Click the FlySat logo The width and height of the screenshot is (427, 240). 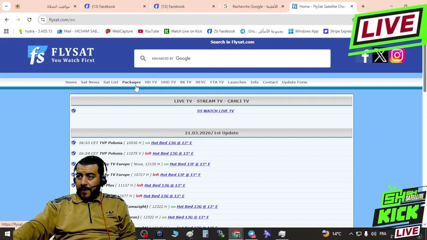[61, 55]
